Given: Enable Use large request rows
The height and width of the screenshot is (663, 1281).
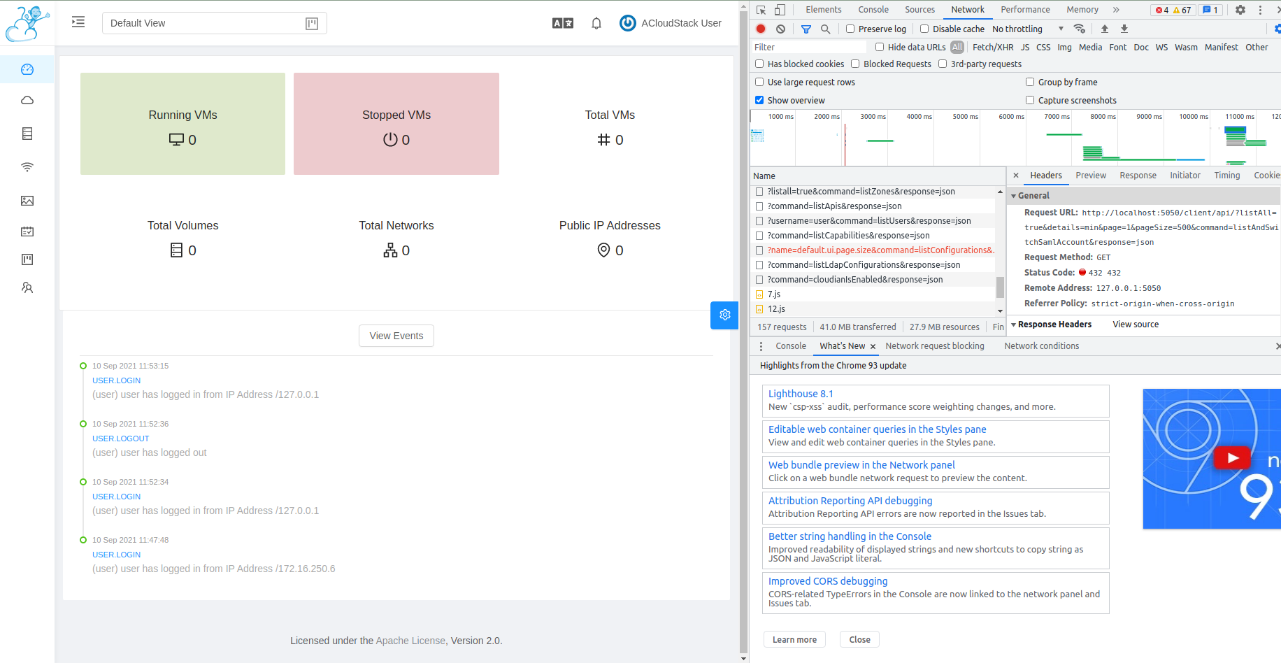Looking at the screenshot, I should 759,82.
